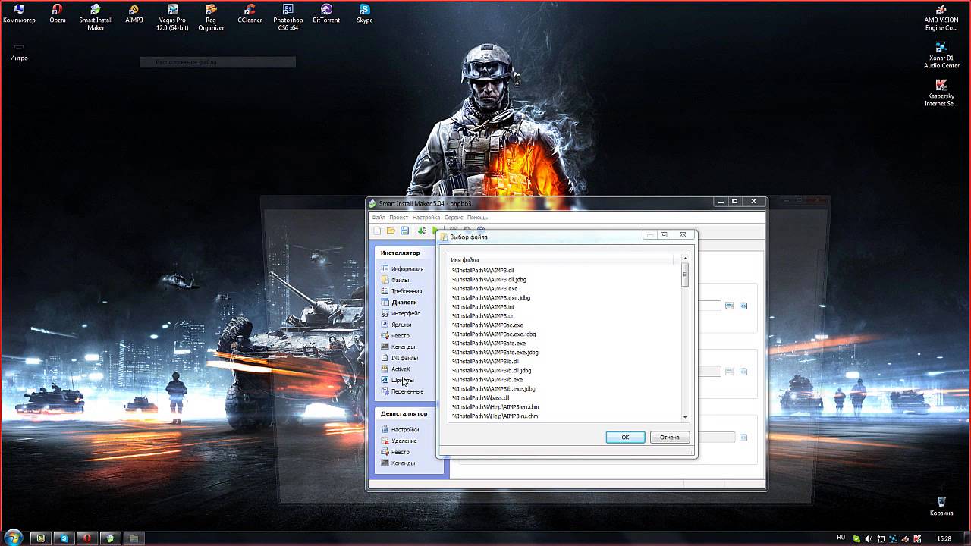Select %InstallPath%\AIMP3.dll in the list
Viewport: 971px width, 546px height.
tap(482, 271)
